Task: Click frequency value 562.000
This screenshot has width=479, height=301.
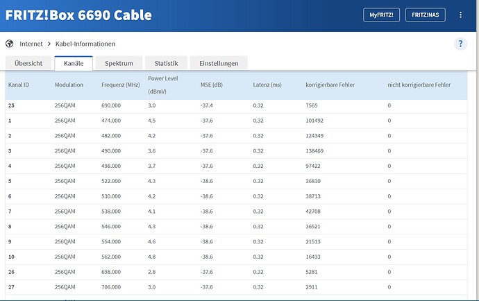Action: click(x=111, y=257)
